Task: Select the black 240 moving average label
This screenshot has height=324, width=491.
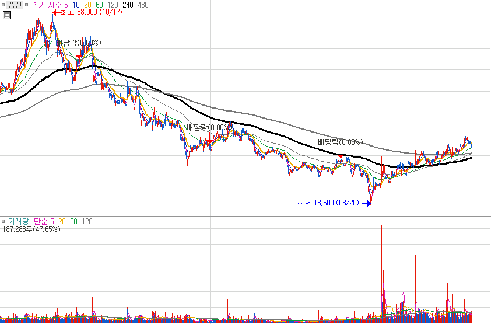Action: click(128, 5)
